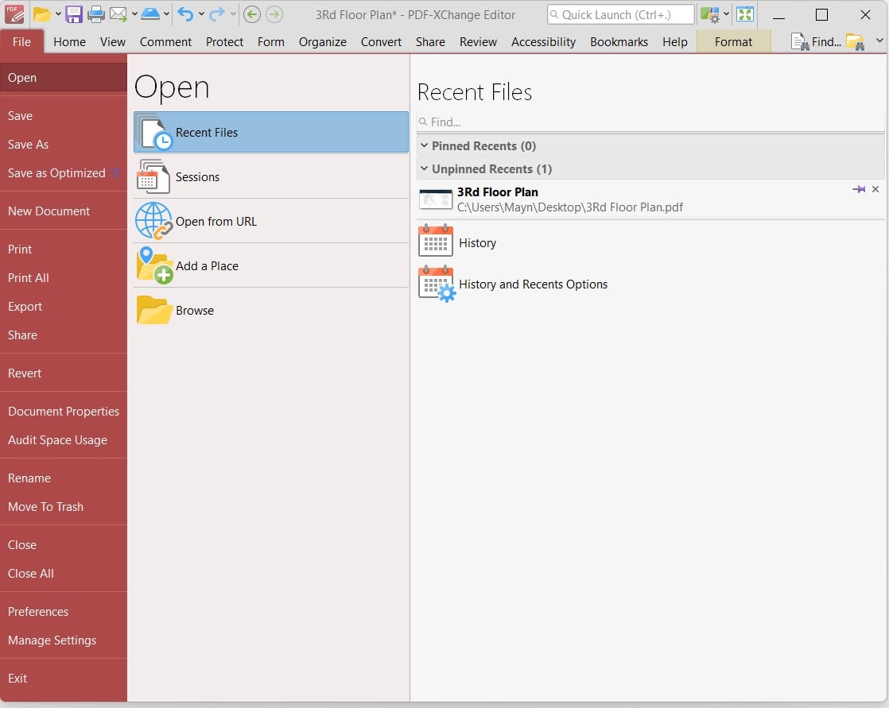Viewport: 889px width, 708px height.
Task: Open the Comment ribbon tab
Action: click(x=165, y=42)
